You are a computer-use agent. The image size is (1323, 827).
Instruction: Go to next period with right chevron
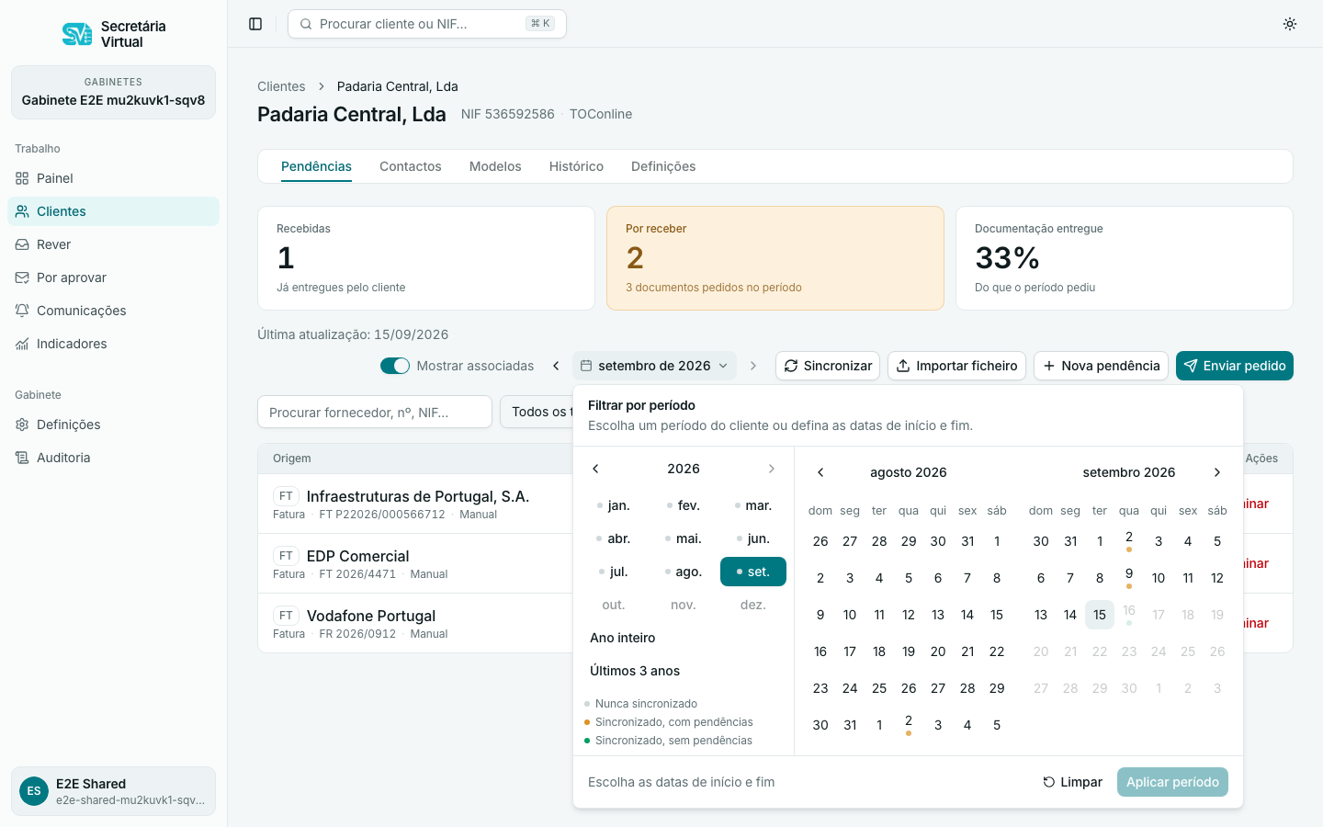[x=753, y=366]
